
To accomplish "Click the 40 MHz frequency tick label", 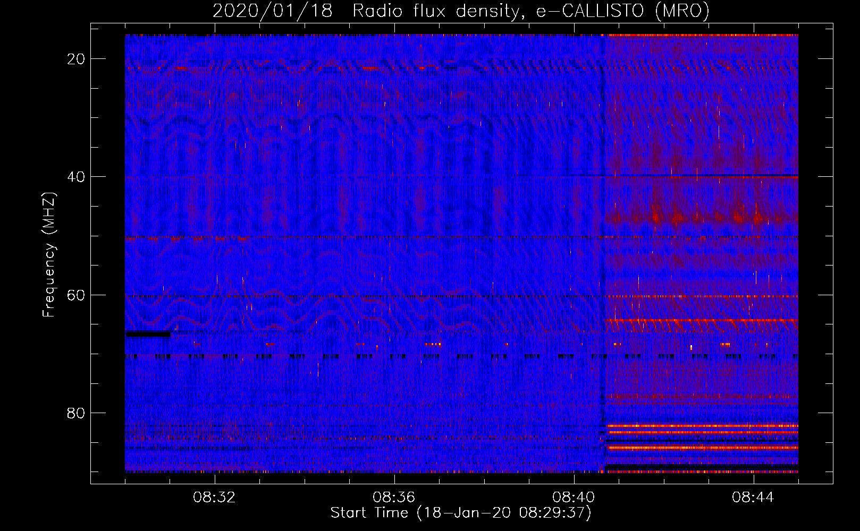I will tap(76, 177).
